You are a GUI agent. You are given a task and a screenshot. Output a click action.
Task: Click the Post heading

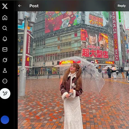click(x=34, y=6)
